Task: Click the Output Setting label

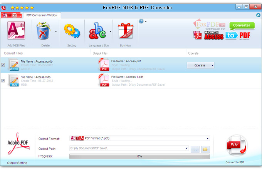Action: (17, 163)
